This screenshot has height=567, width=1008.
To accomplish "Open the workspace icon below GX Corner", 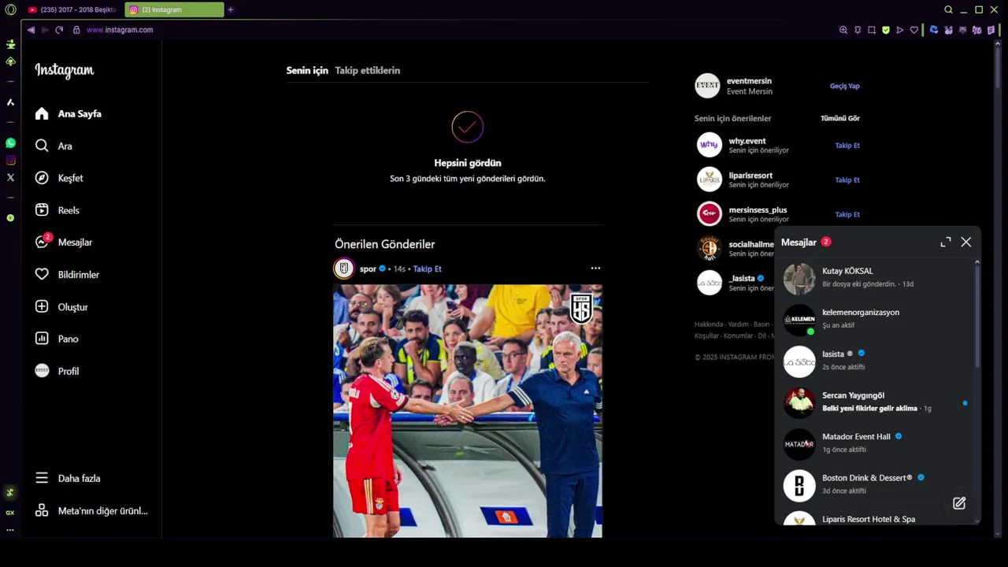I will [10, 61].
